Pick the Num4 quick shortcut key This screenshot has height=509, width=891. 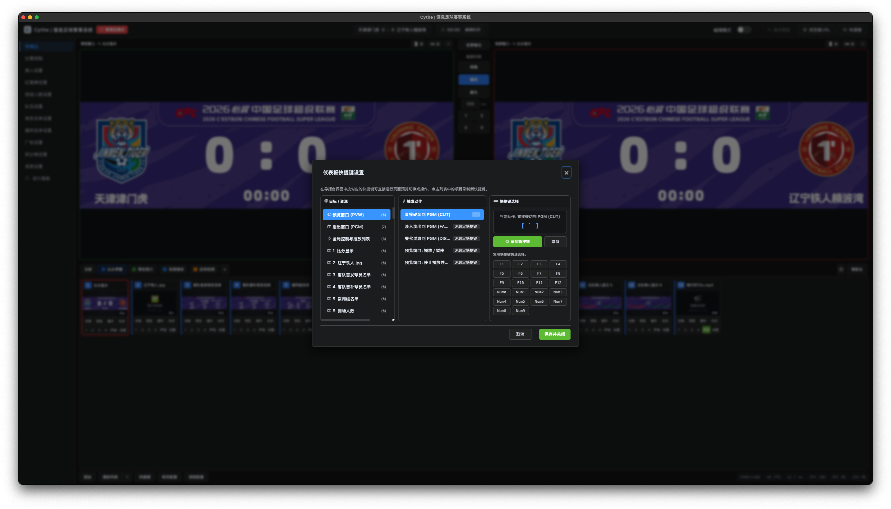[502, 301]
